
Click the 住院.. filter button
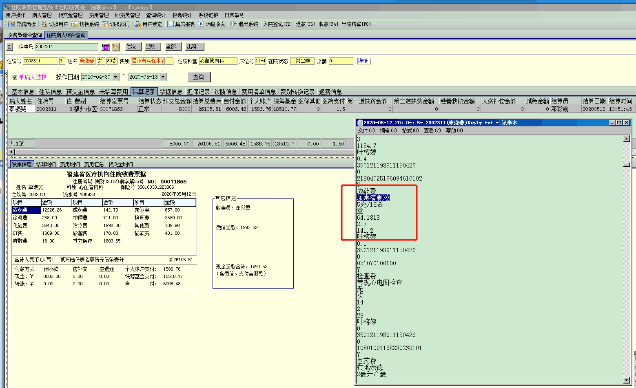(133, 47)
